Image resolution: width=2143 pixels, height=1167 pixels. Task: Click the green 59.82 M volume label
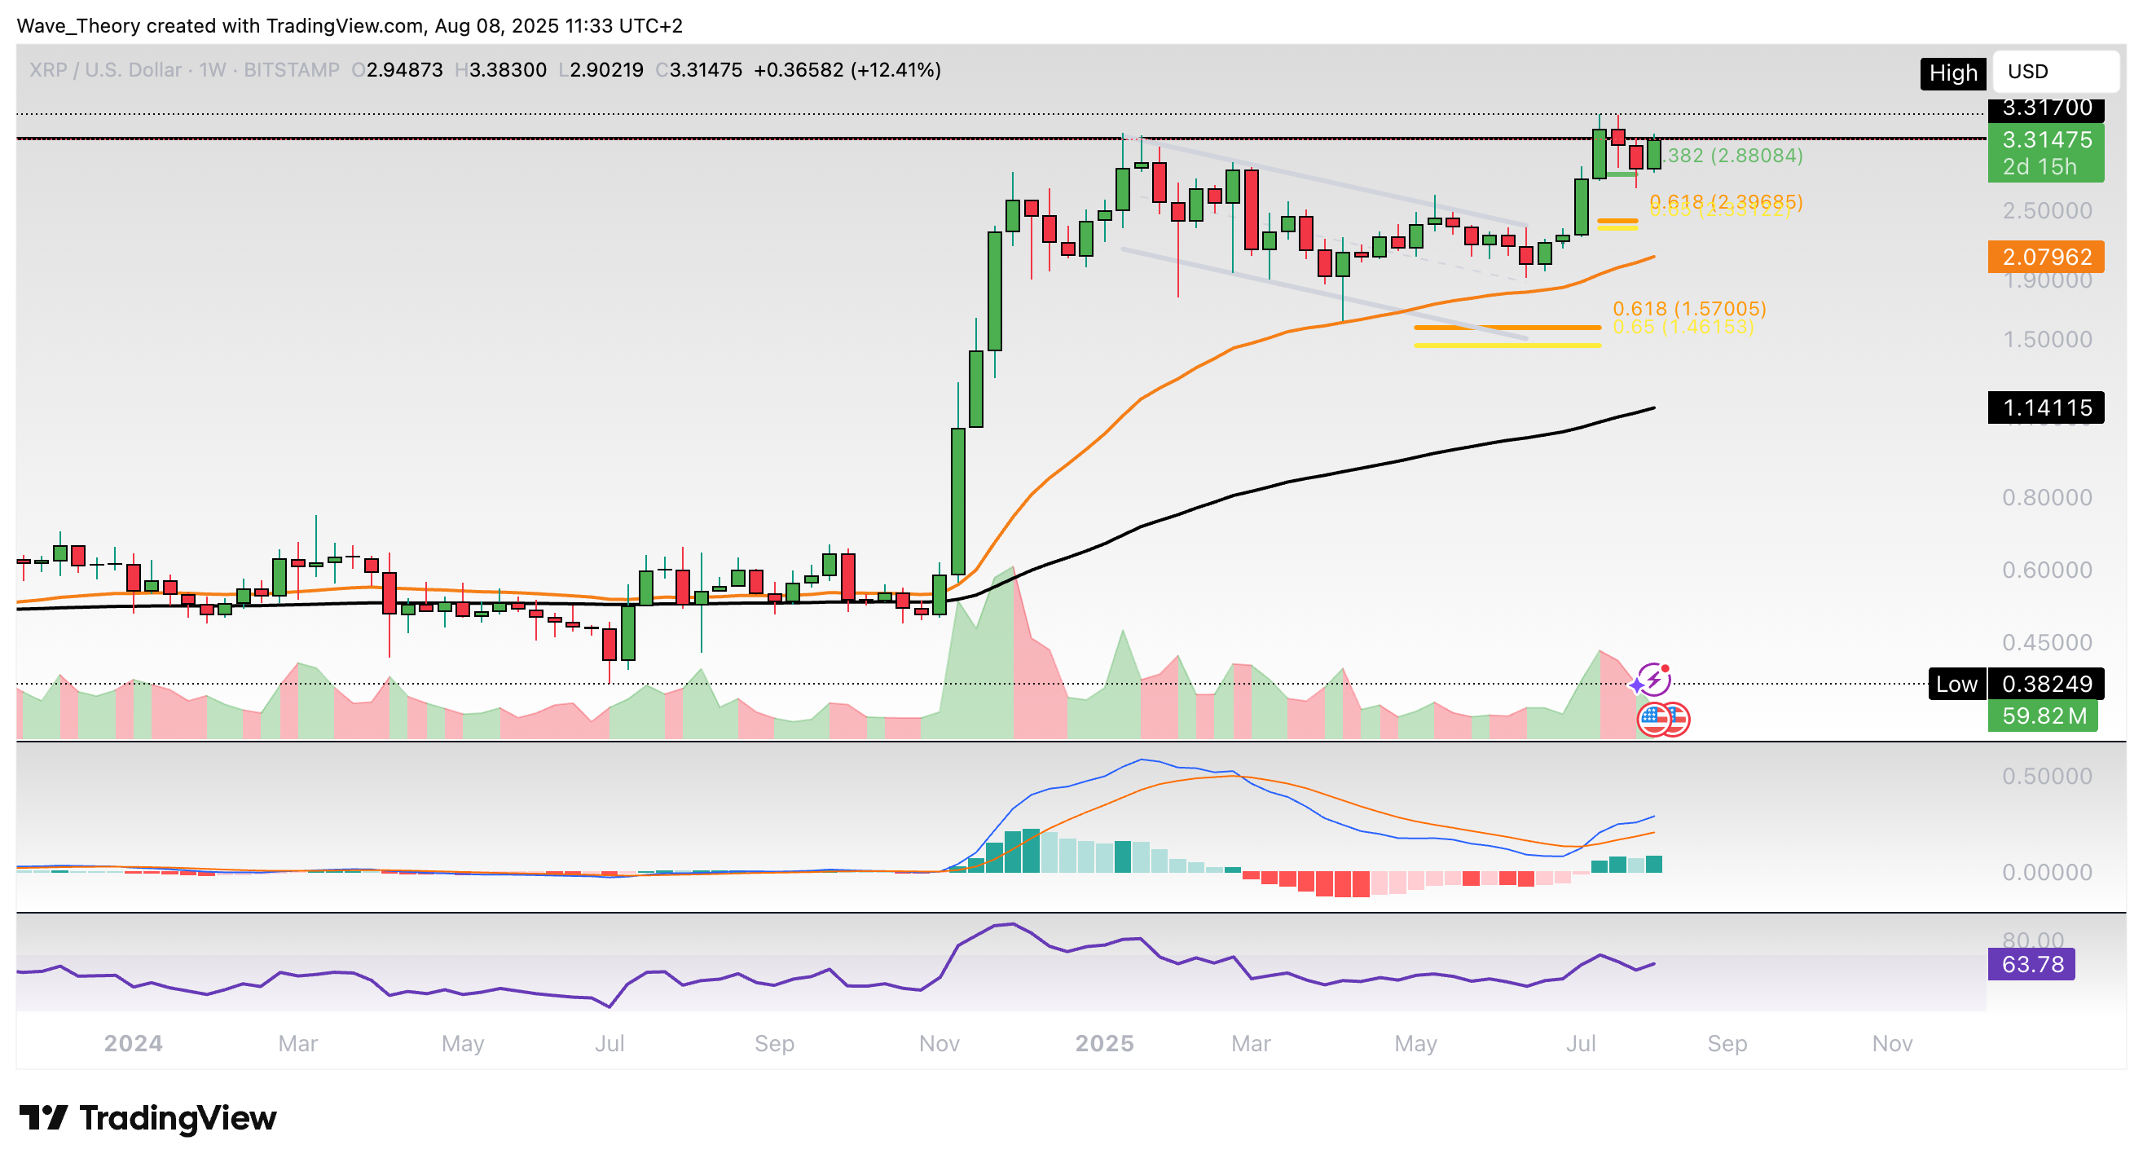point(2042,716)
